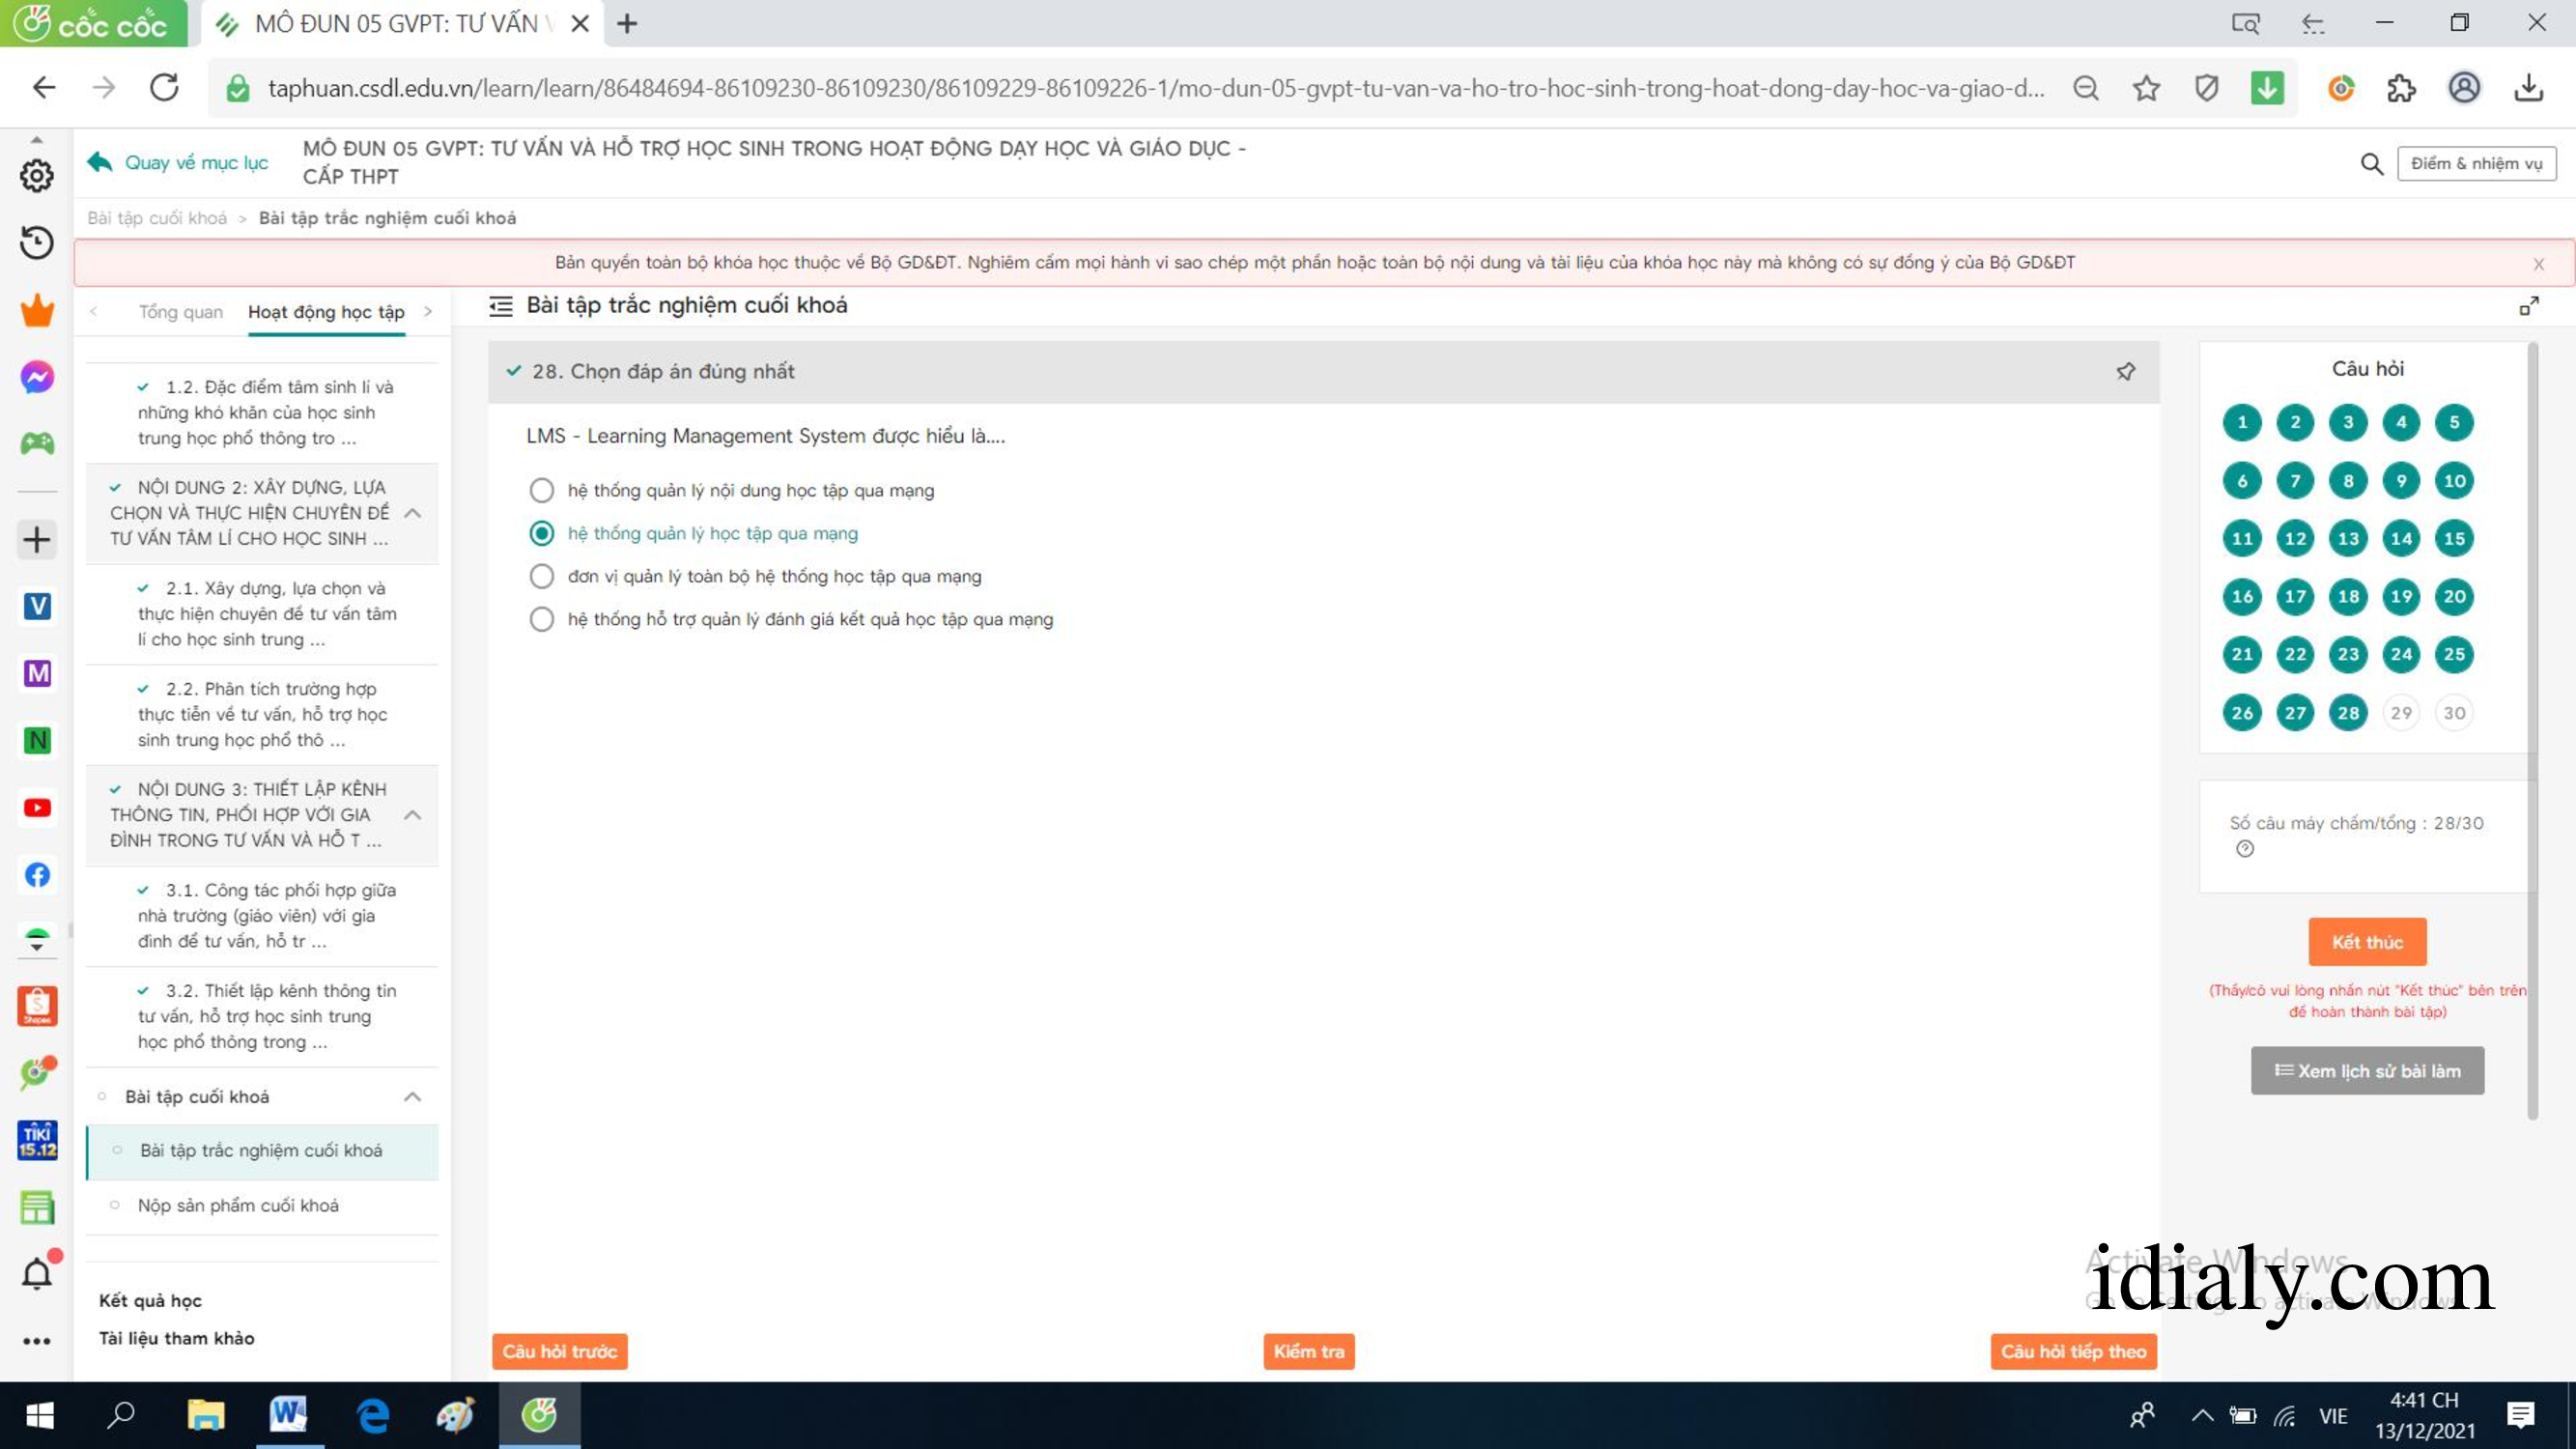This screenshot has width=2576, height=1449.
Task: Switch to Tổng quan tab
Action: [181, 311]
